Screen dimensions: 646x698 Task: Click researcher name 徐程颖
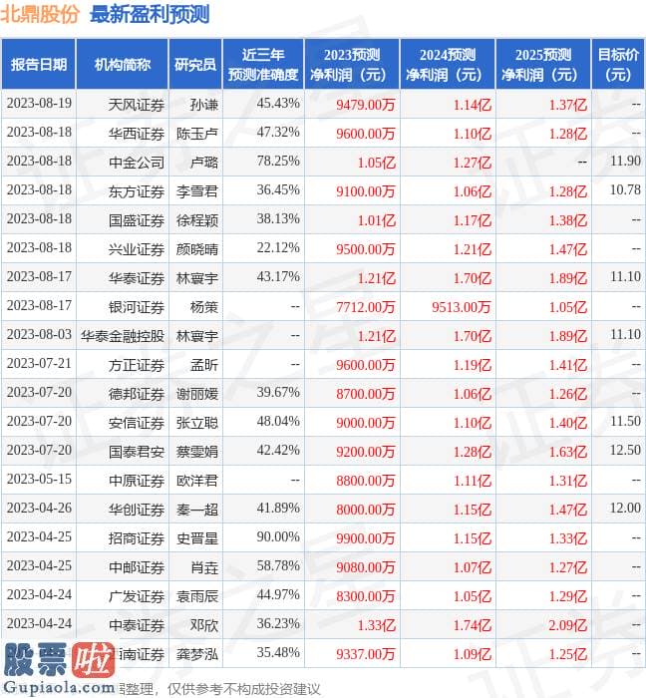(x=197, y=220)
